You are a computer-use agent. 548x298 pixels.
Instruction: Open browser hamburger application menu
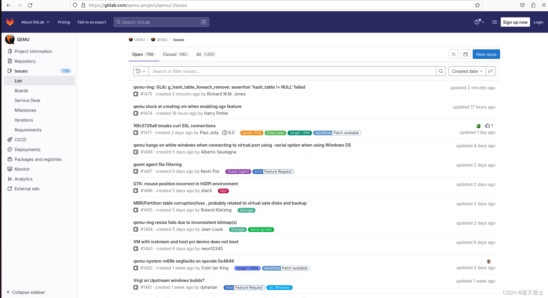click(544, 5)
